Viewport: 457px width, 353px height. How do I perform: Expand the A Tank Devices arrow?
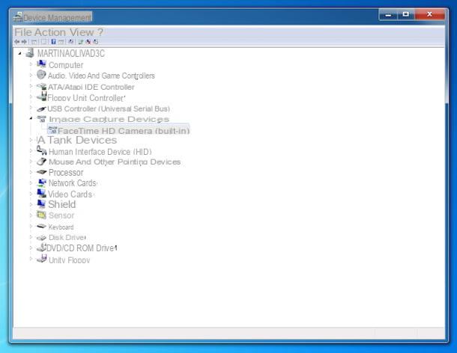[31, 140]
